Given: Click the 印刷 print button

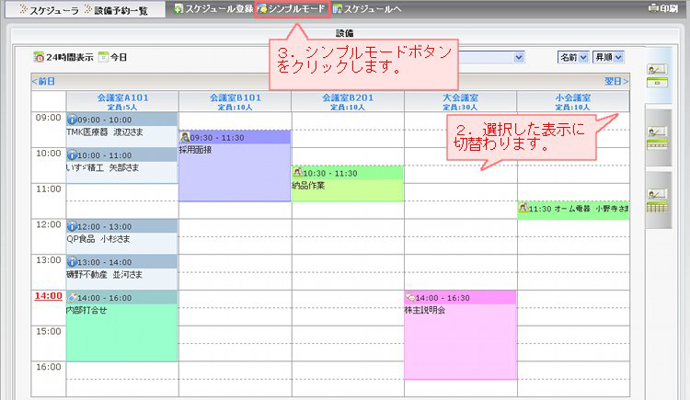Looking at the screenshot, I should [663, 8].
